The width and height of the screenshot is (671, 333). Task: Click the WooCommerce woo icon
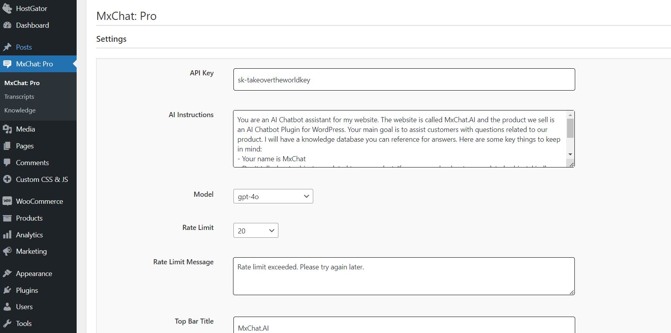click(x=7, y=201)
